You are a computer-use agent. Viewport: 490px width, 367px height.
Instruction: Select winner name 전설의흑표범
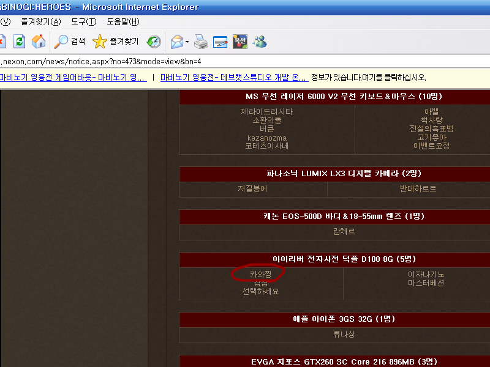(431, 128)
